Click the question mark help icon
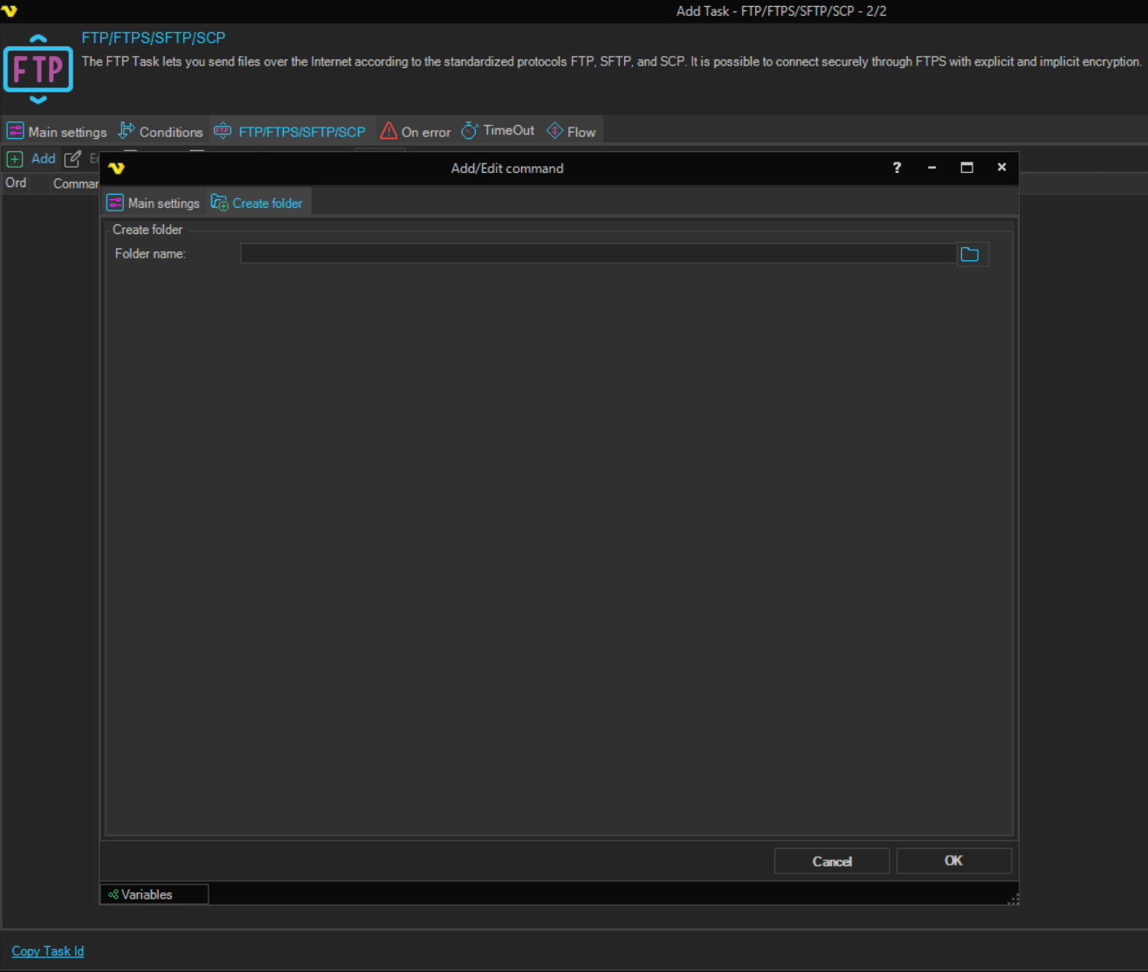The image size is (1148, 972). tap(897, 168)
